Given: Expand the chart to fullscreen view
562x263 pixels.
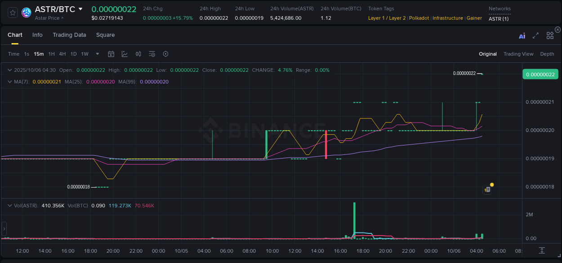Looking at the screenshot, I should [535, 35].
